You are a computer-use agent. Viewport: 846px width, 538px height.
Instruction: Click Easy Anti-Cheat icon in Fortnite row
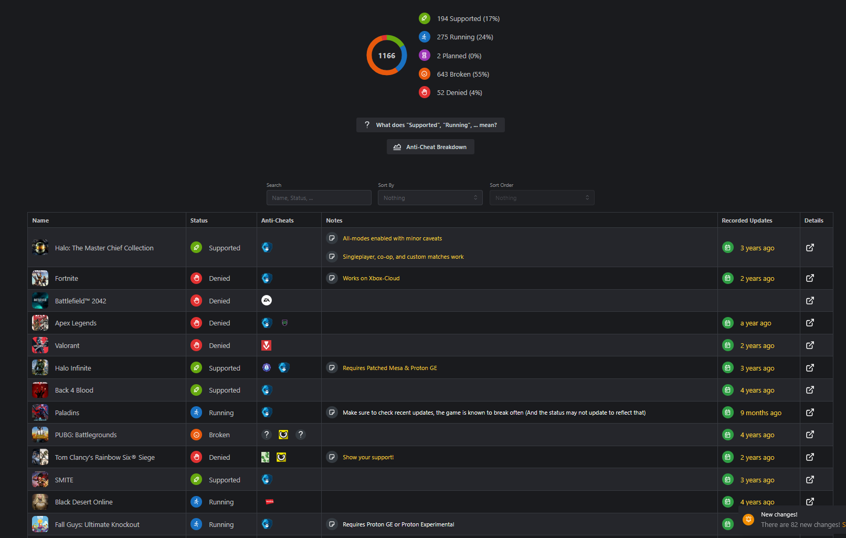coord(267,278)
